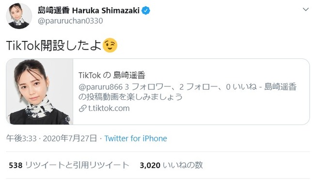The image size is (315, 180).
Task: Click the リツイートと引用リツイート label
Action: tap(77, 165)
